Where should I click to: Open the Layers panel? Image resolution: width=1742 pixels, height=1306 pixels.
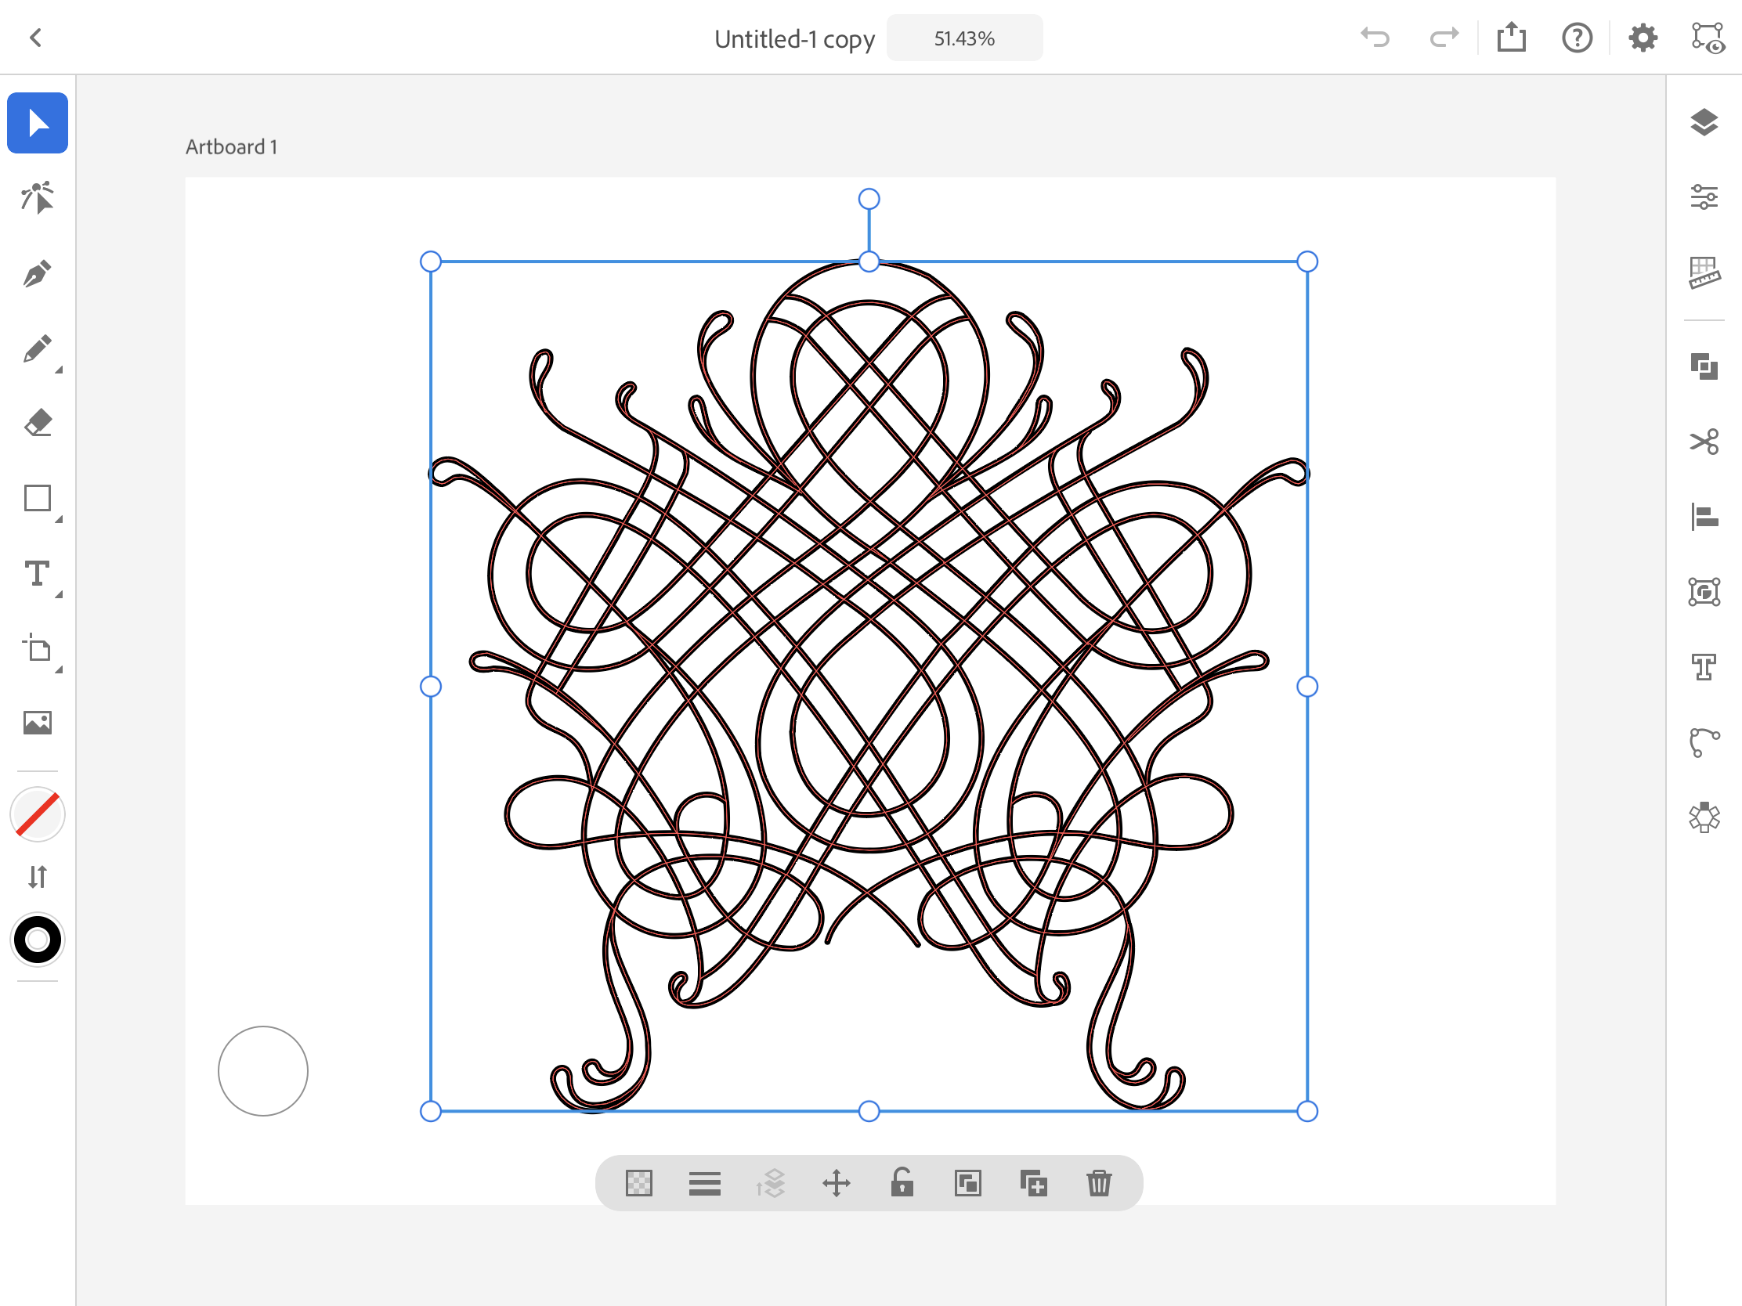point(1704,122)
